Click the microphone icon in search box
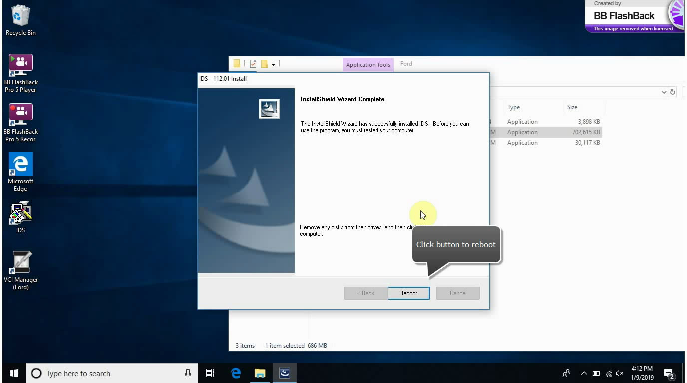 click(x=188, y=373)
